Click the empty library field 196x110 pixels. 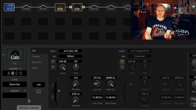click(x=15, y=95)
